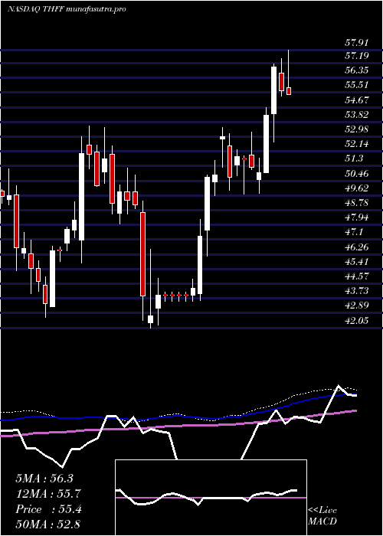383x536 pixels.
Task: Click the 57.91 price axis label
Action: coord(356,43)
